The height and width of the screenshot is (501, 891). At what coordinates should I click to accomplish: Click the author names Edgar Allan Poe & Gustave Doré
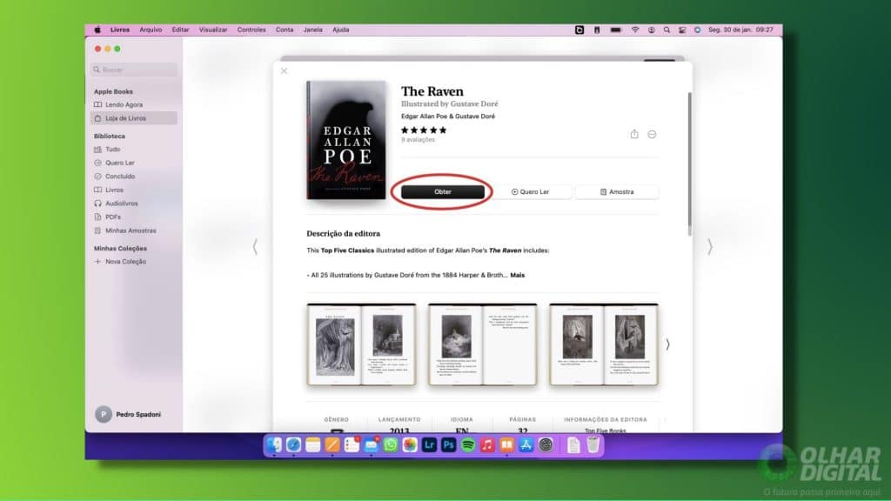[448, 117]
